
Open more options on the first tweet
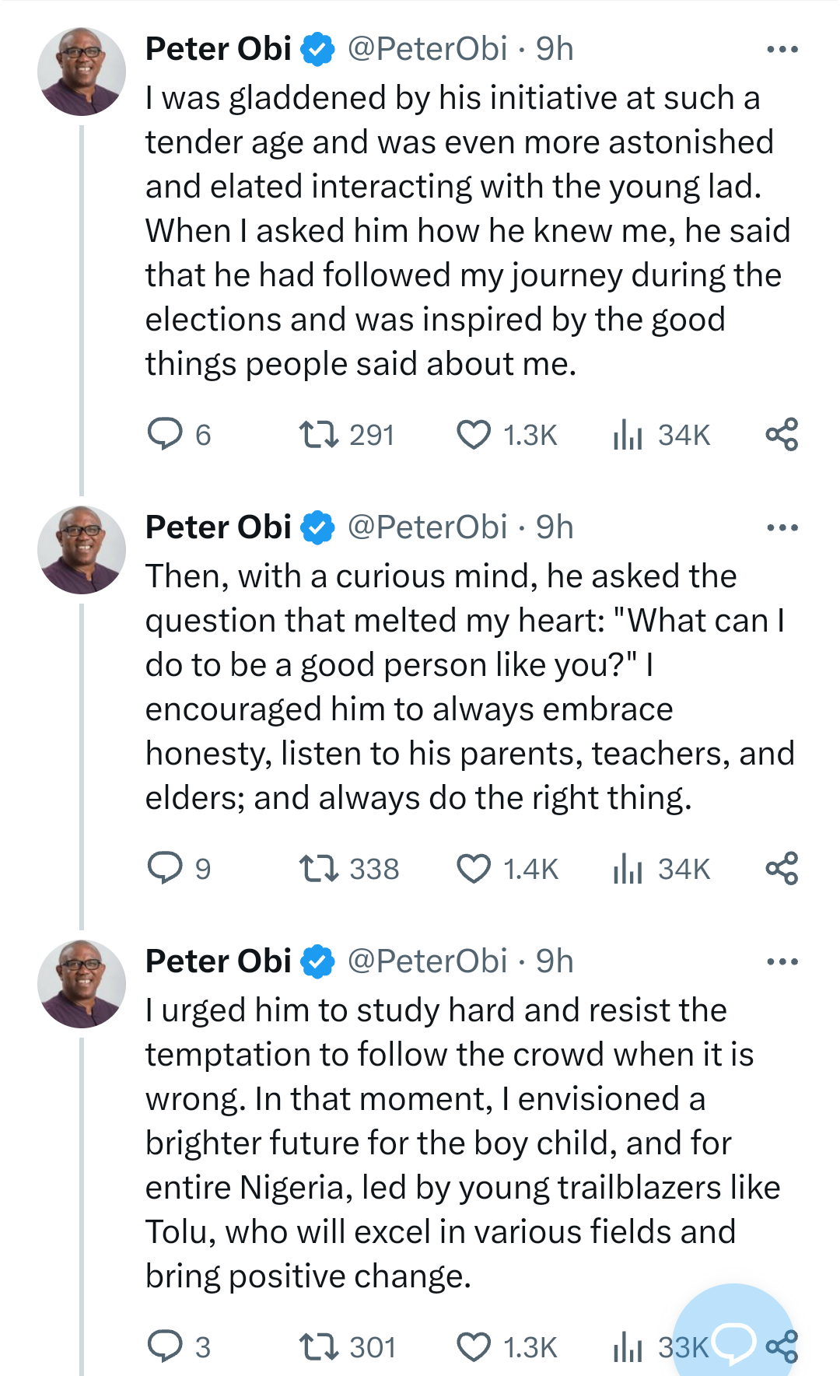tap(782, 49)
